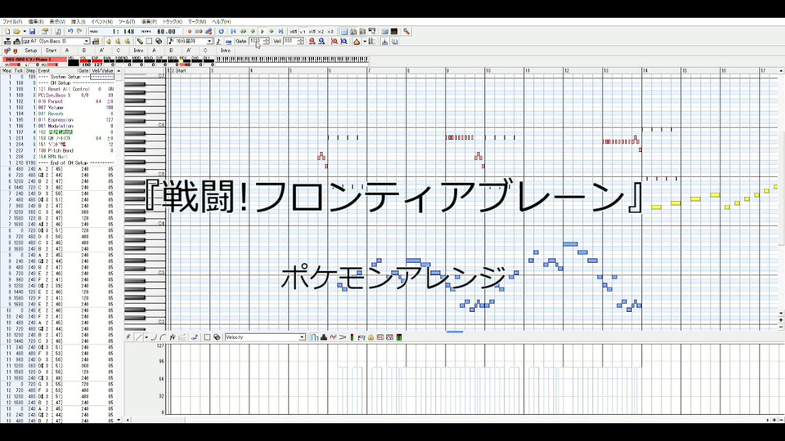Click the VOL channel meter showing 100
The width and height of the screenshot is (785, 441).
(x=85, y=62)
